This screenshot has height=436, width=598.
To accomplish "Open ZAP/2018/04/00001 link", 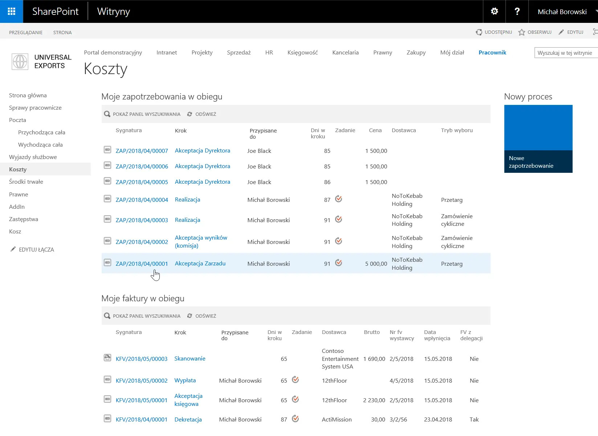I will click(142, 264).
